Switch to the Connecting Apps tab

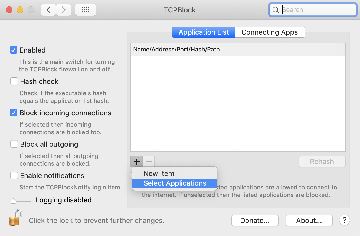[270, 32]
